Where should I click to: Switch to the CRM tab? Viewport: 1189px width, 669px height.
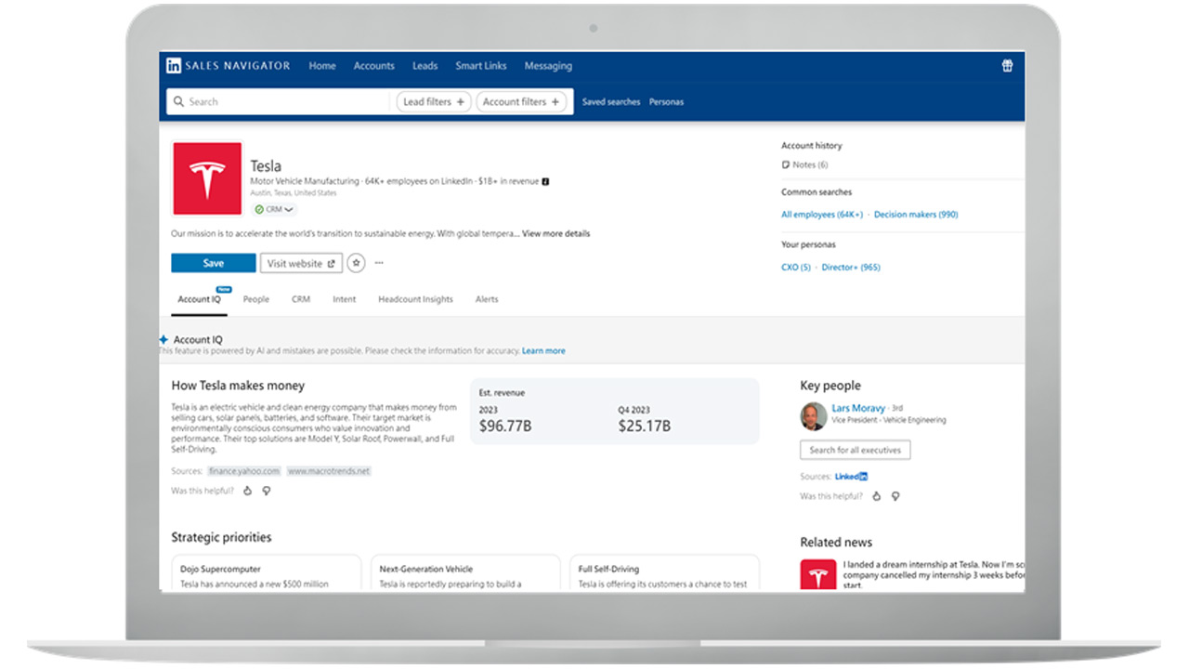tap(301, 299)
